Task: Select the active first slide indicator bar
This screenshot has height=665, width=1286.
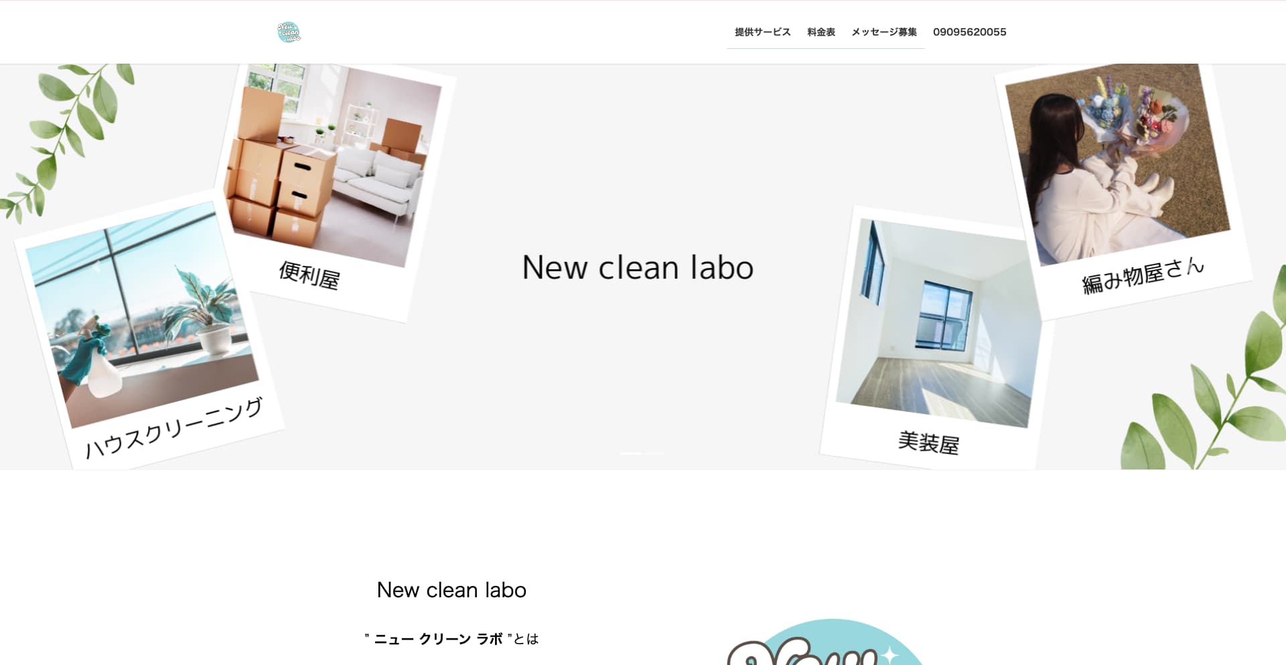Action: click(631, 453)
